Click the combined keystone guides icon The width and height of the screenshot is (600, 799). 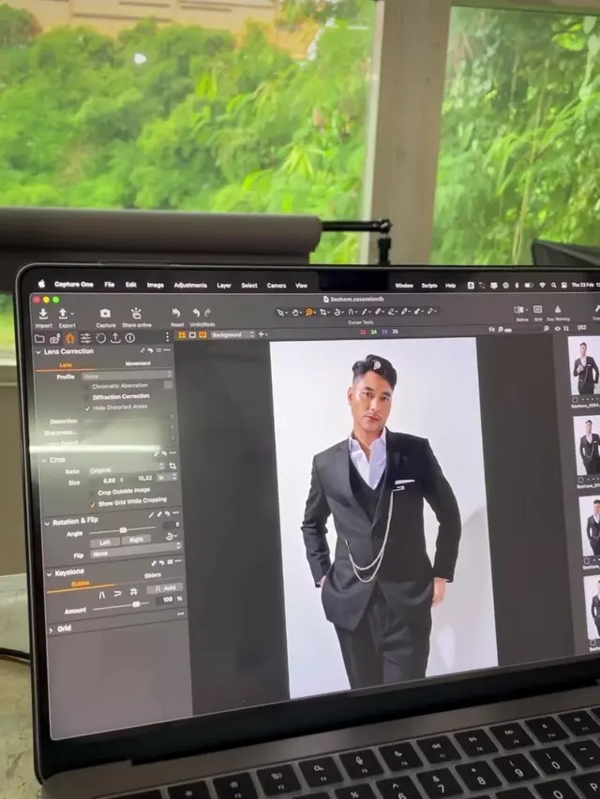point(133,592)
